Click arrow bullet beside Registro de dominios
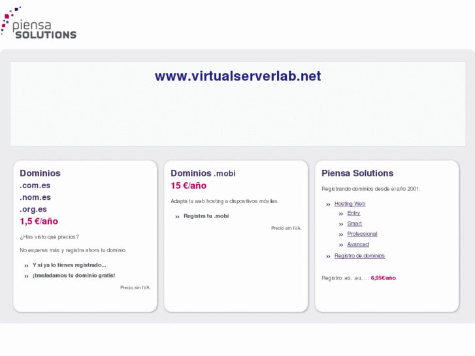This screenshot has width=475, height=356. 328,257
